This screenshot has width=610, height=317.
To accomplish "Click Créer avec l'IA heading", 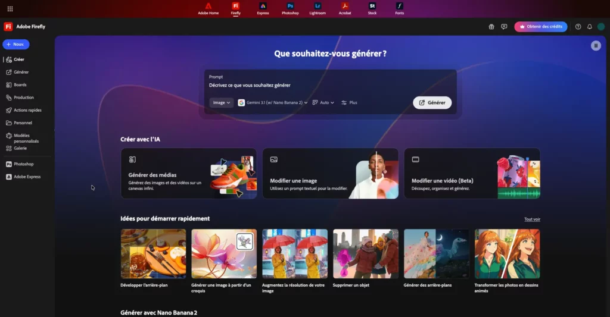I will (x=141, y=139).
